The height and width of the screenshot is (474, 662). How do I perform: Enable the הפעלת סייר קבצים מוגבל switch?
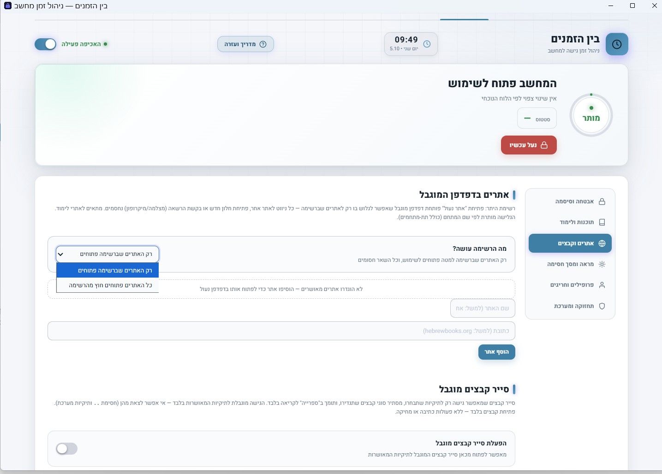coord(66,449)
